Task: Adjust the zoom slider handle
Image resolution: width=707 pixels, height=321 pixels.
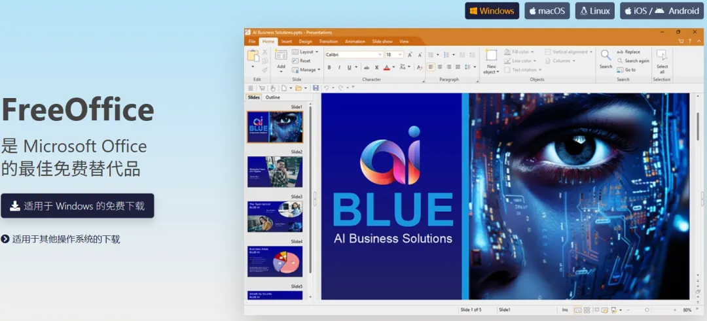Action: click(x=647, y=310)
